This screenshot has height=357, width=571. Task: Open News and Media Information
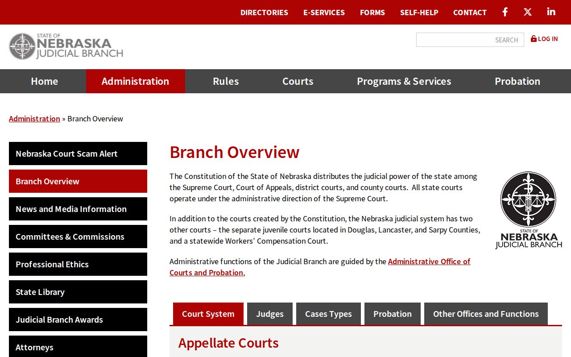tap(78, 209)
